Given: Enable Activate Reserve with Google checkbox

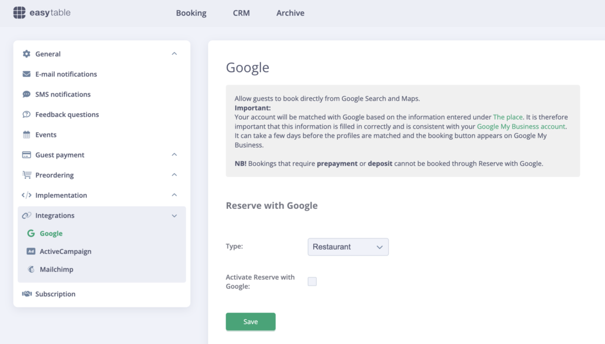Looking at the screenshot, I should (x=312, y=281).
